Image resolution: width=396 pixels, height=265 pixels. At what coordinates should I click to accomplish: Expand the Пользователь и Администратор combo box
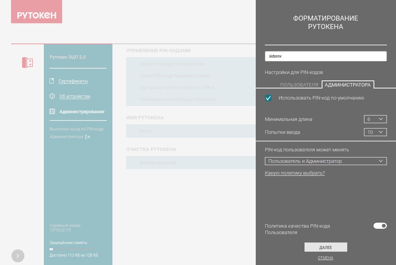click(325, 161)
